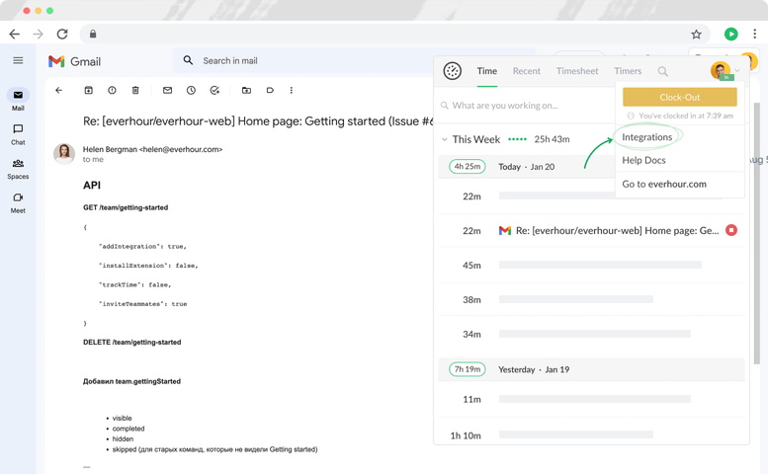The width and height of the screenshot is (768, 474).
Task: Select the 38m time entry
Action: tap(591, 299)
